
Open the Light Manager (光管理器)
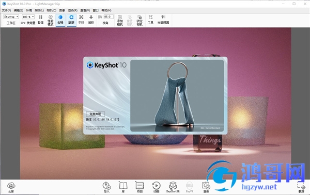tap(163, 20)
